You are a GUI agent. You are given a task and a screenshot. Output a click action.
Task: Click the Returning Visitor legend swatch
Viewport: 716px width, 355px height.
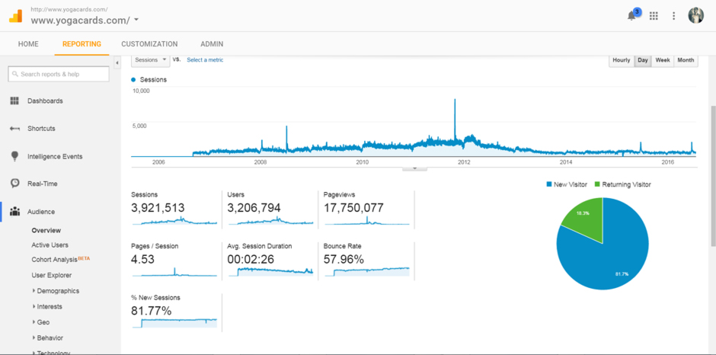click(597, 184)
